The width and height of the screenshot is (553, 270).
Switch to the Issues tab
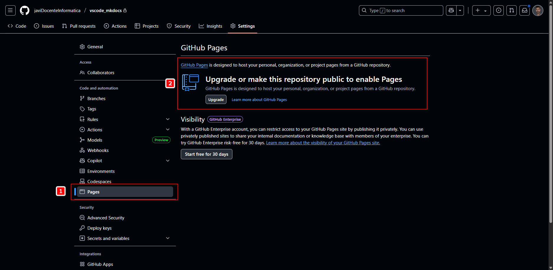pyautogui.click(x=44, y=26)
